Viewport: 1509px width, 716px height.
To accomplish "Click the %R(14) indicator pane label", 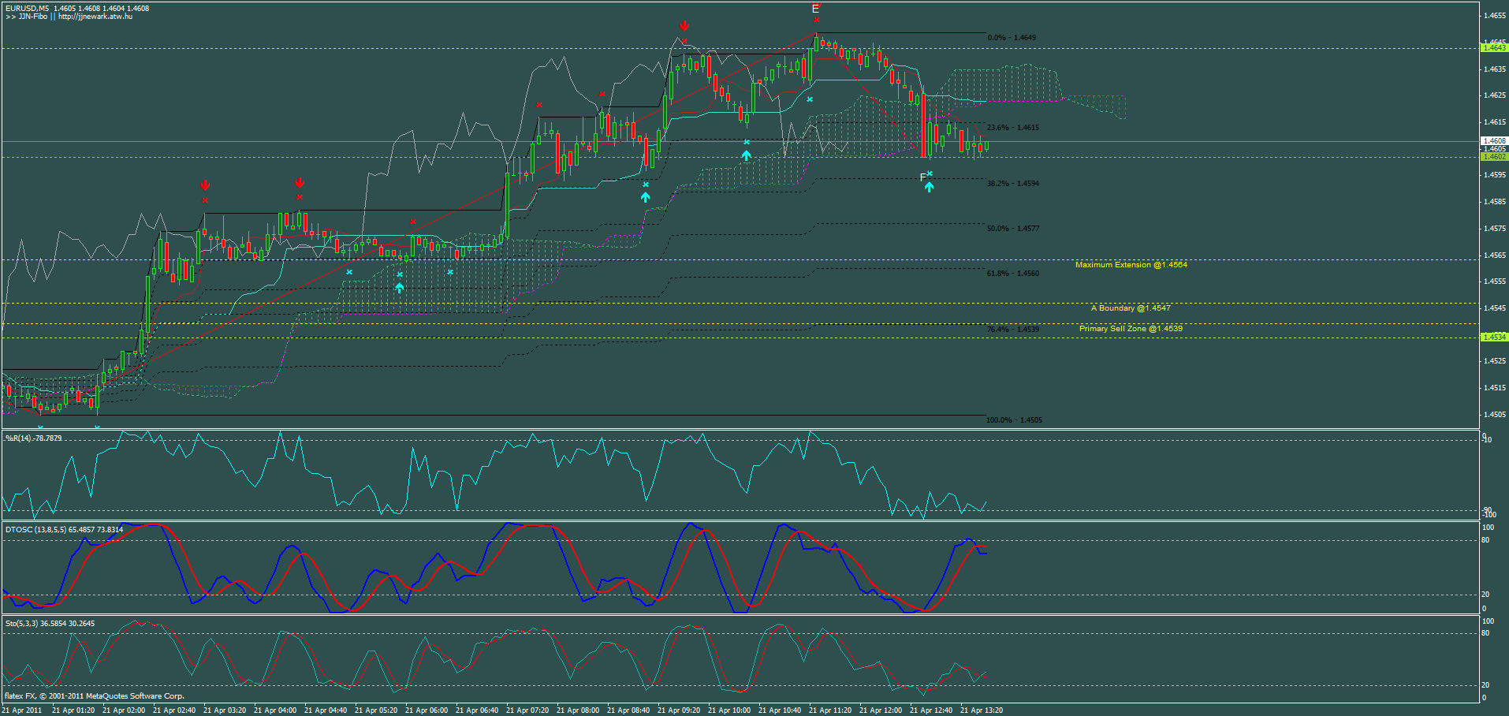I will pos(32,438).
